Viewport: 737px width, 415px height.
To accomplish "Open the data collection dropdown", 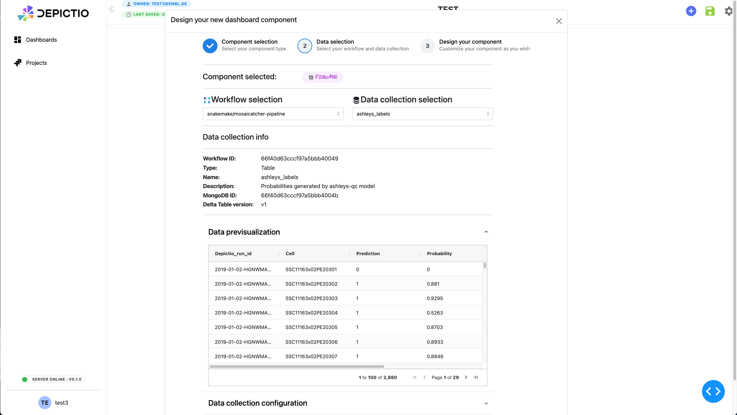I will pos(422,114).
